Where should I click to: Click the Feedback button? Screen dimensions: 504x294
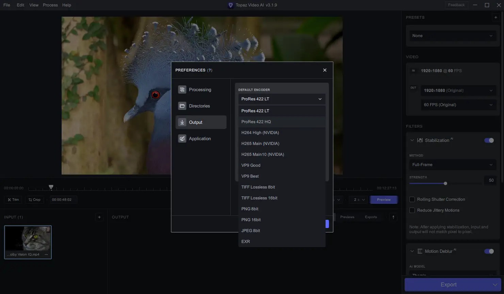tap(456, 5)
